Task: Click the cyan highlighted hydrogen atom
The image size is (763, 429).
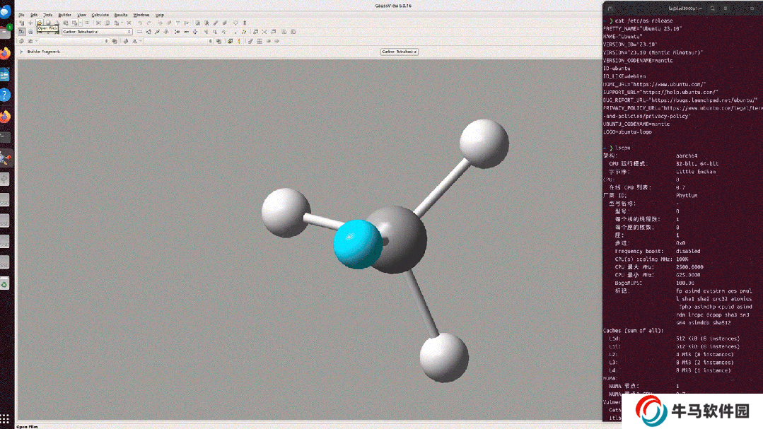Action: [x=358, y=244]
